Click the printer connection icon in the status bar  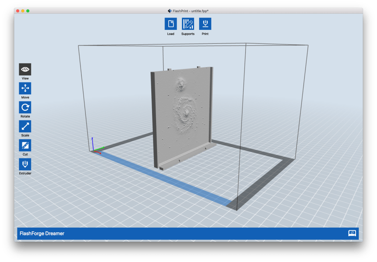(352, 233)
